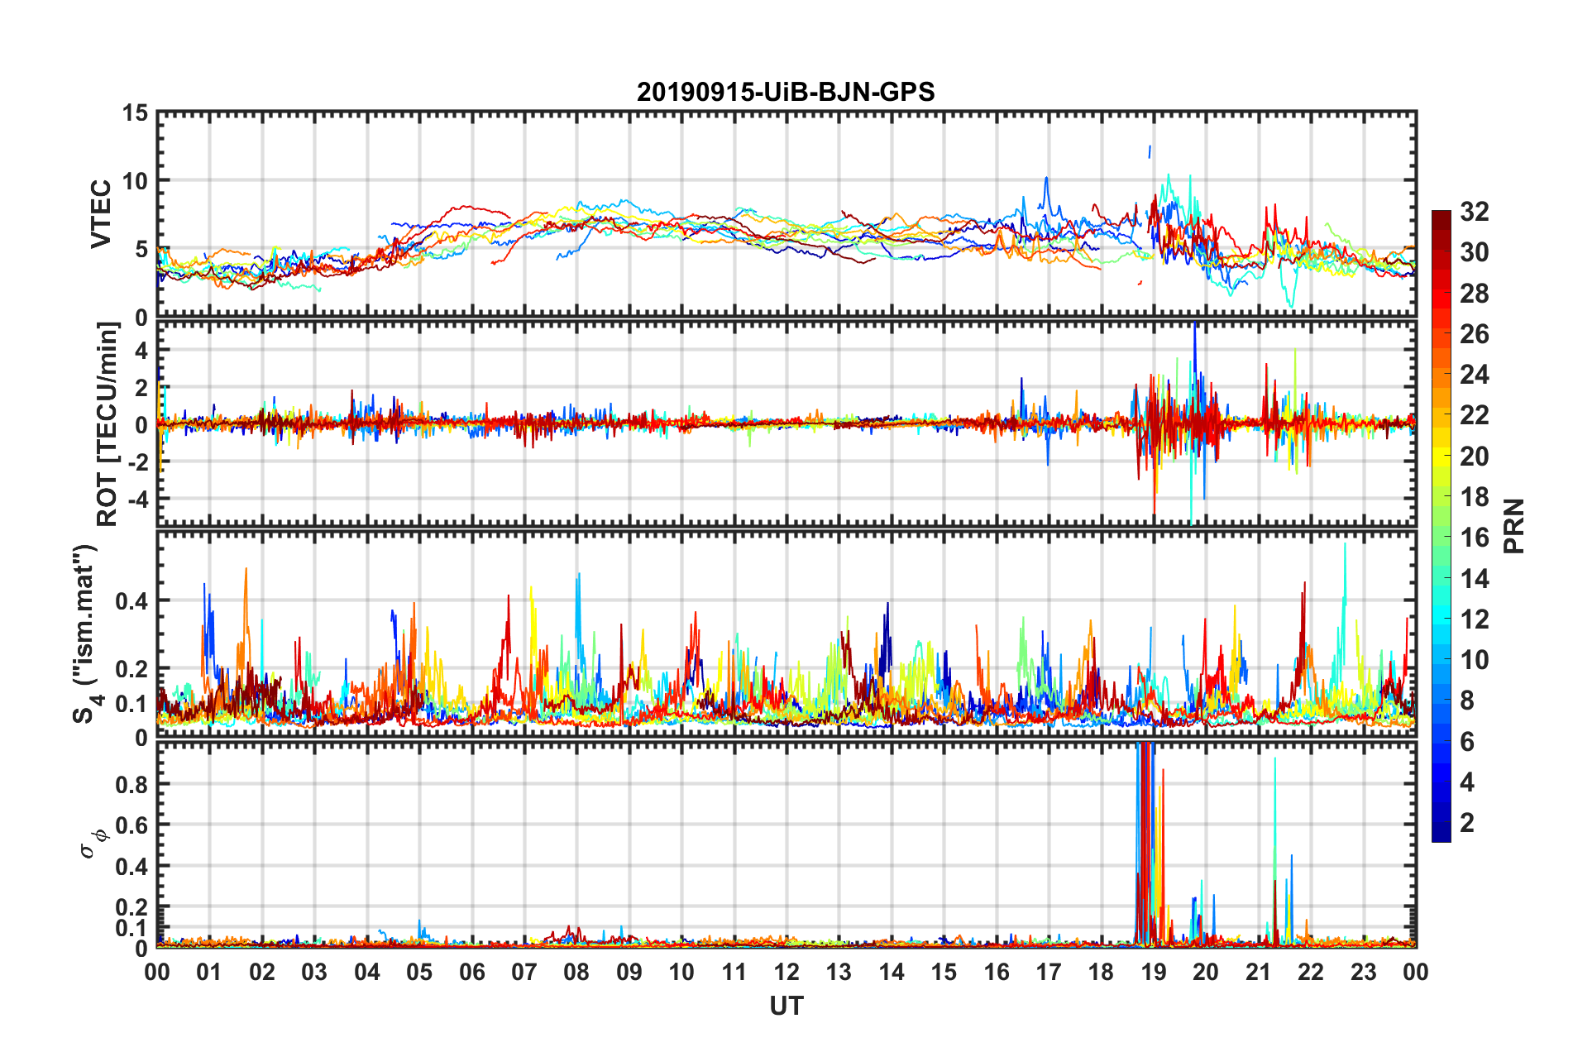This screenshot has width=1573, height=1052.
Task: Click x-axis tick label 16
Action: tap(997, 972)
